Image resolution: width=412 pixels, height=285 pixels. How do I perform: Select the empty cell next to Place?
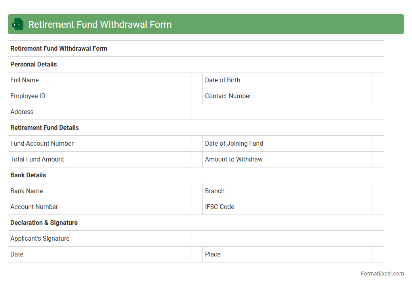click(378, 254)
